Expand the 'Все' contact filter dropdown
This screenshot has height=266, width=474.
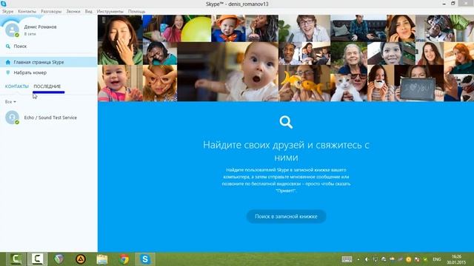point(10,102)
